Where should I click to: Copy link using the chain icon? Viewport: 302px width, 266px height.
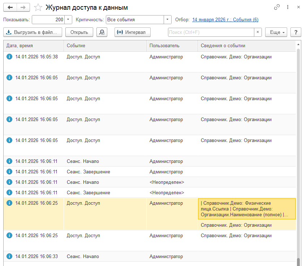(x=277, y=7)
